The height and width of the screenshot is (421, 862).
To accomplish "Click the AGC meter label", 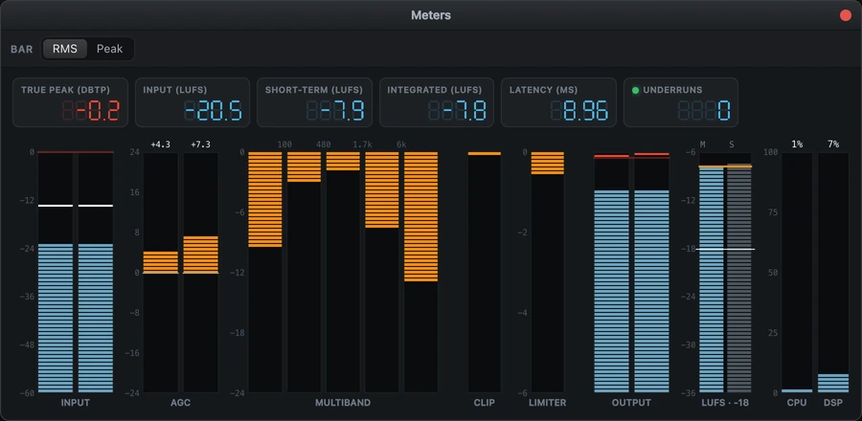I will click(180, 403).
